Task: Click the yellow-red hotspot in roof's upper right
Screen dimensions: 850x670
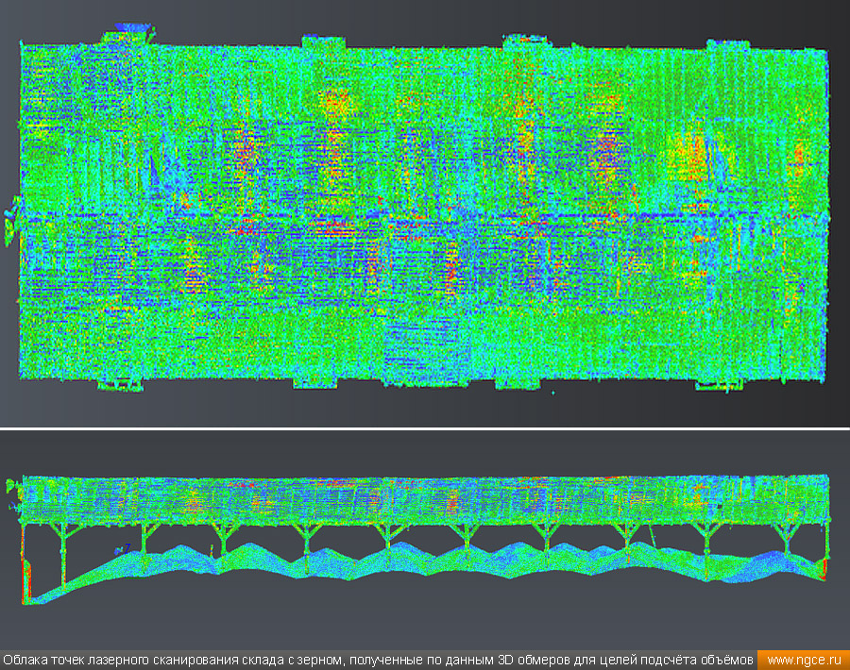Action: (688, 156)
